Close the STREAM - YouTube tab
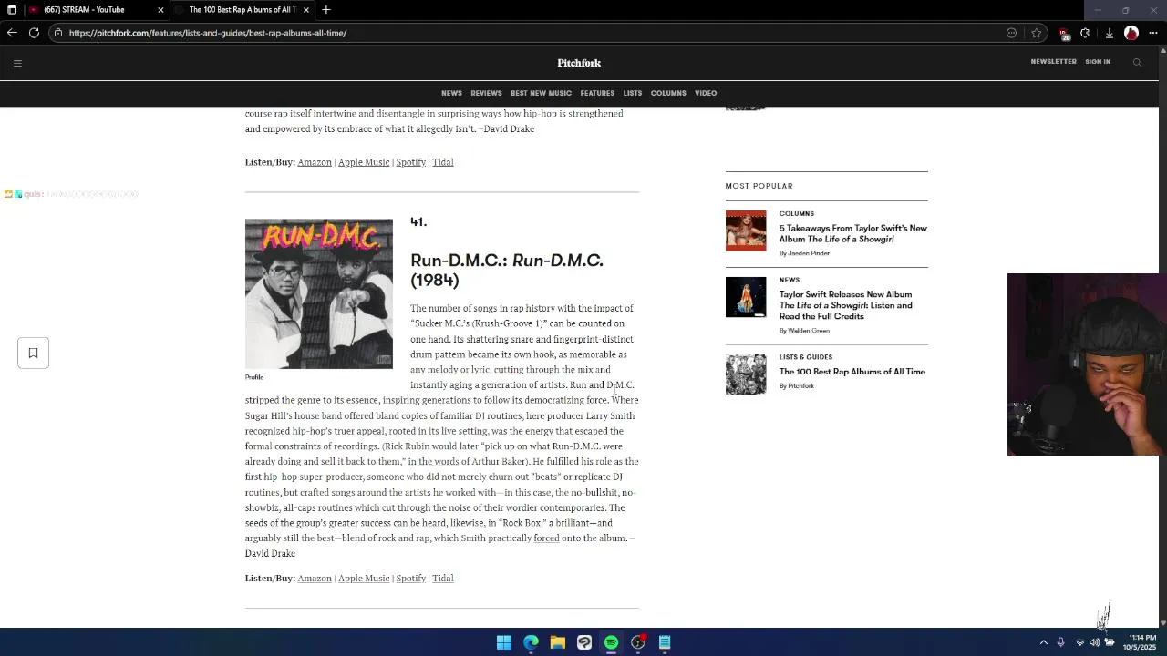Image resolution: width=1167 pixels, height=656 pixels. (x=160, y=10)
